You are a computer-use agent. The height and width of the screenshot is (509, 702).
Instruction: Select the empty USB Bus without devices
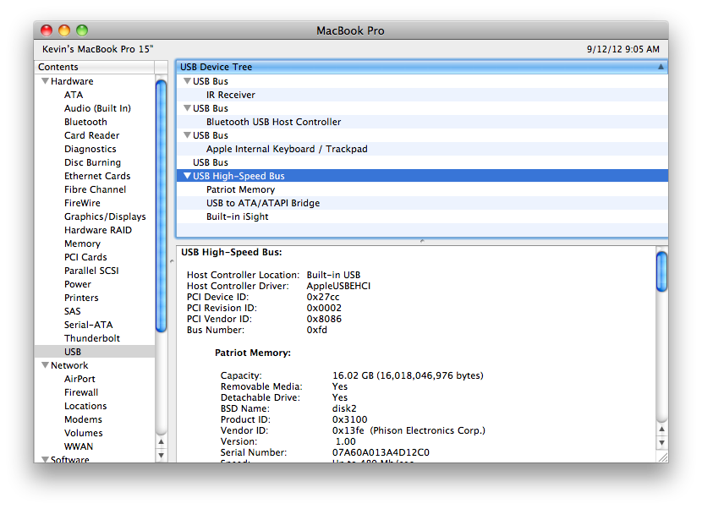[211, 162]
